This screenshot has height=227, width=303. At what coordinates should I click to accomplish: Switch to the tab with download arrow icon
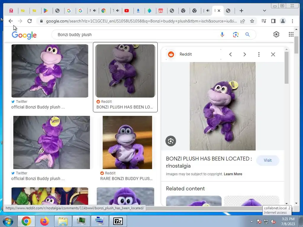point(138,11)
